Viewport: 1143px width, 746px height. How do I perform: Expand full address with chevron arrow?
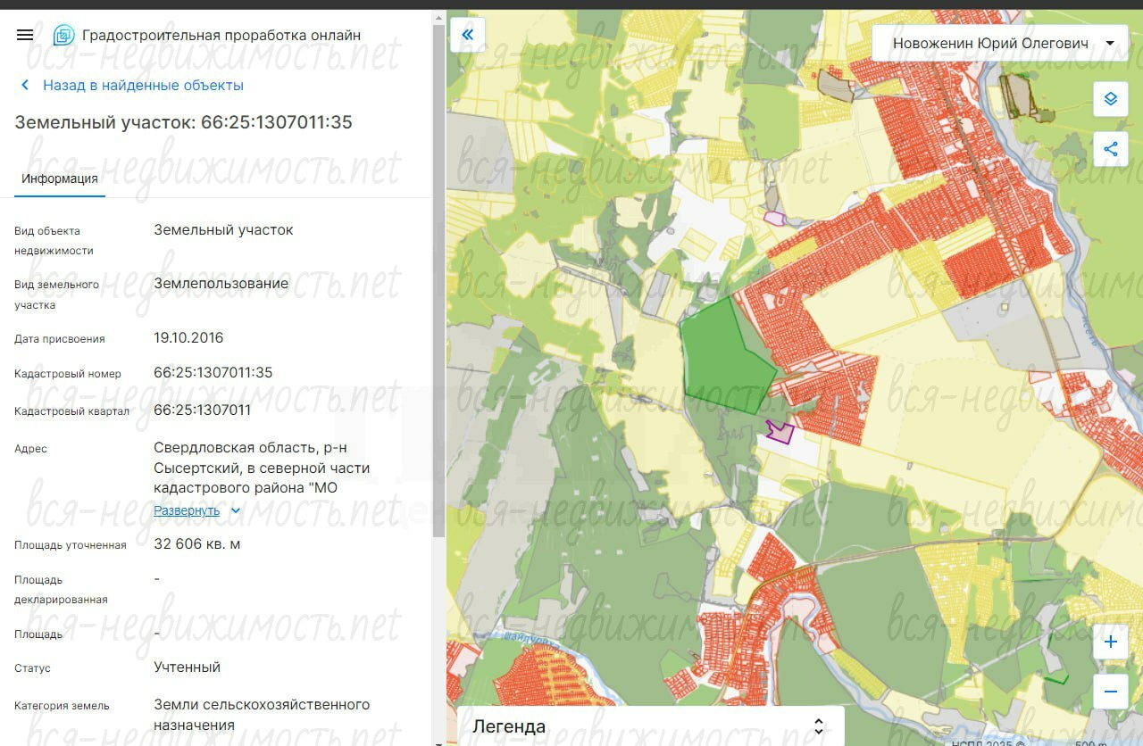[x=236, y=511]
